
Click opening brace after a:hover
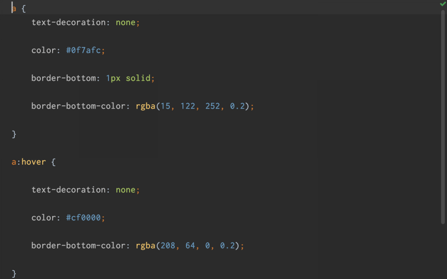53,162
